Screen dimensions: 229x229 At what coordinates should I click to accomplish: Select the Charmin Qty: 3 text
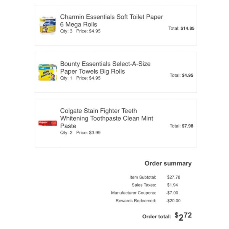point(66,31)
